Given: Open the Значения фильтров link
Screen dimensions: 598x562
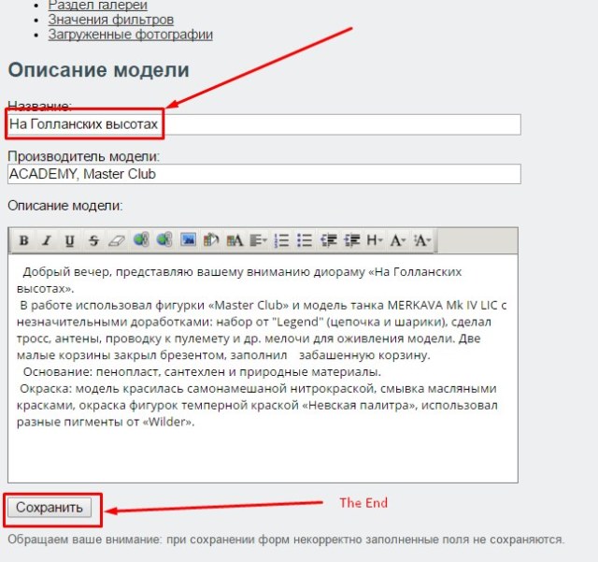Looking at the screenshot, I should pos(111,20).
